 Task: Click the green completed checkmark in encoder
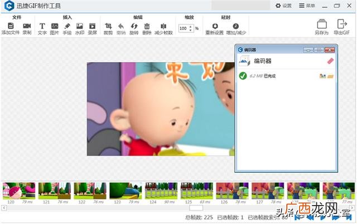pyautogui.click(x=243, y=76)
